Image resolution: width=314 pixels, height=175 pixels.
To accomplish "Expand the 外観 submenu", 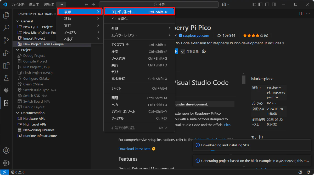I will 139,28.
